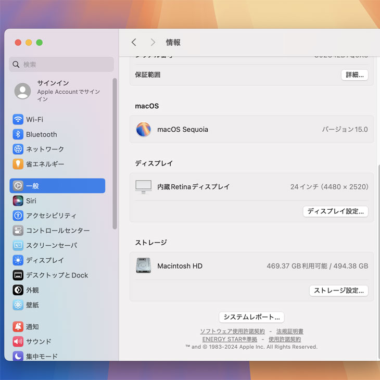Click the macOS Sequoia logo icon
The width and height of the screenshot is (380, 380).
point(143,130)
